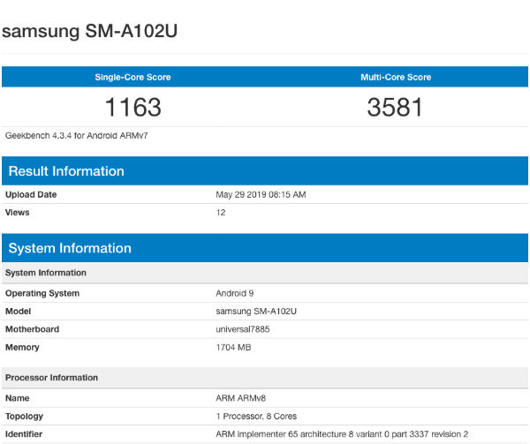The width and height of the screenshot is (530, 444).
Task: Click the Result Information section header
Action: 265,171
